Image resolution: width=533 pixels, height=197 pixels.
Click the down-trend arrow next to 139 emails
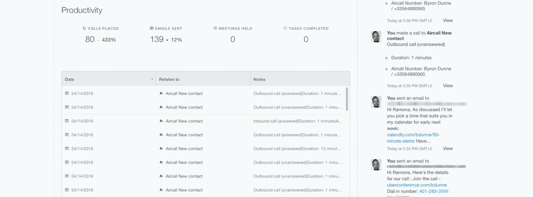[167, 40]
